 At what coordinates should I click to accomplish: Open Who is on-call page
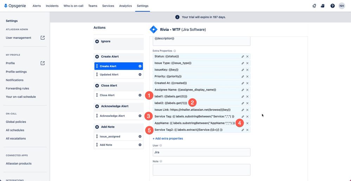(x=73, y=6)
